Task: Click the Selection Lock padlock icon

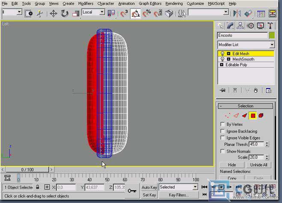Action: click(37, 187)
